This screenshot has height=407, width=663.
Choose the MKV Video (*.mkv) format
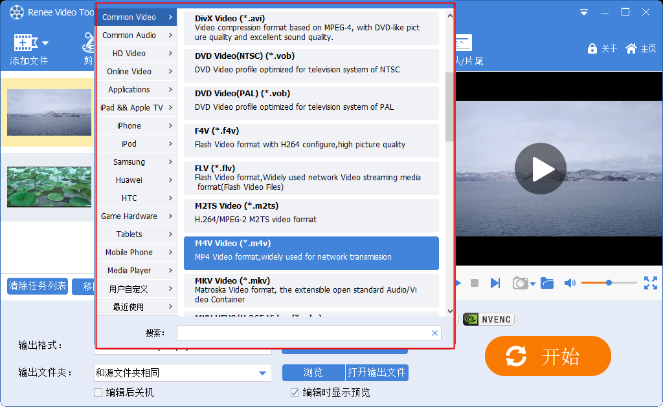point(311,291)
